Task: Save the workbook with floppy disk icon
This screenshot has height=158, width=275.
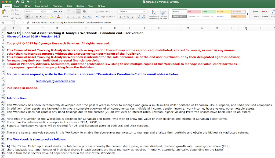Action: (23, 2)
